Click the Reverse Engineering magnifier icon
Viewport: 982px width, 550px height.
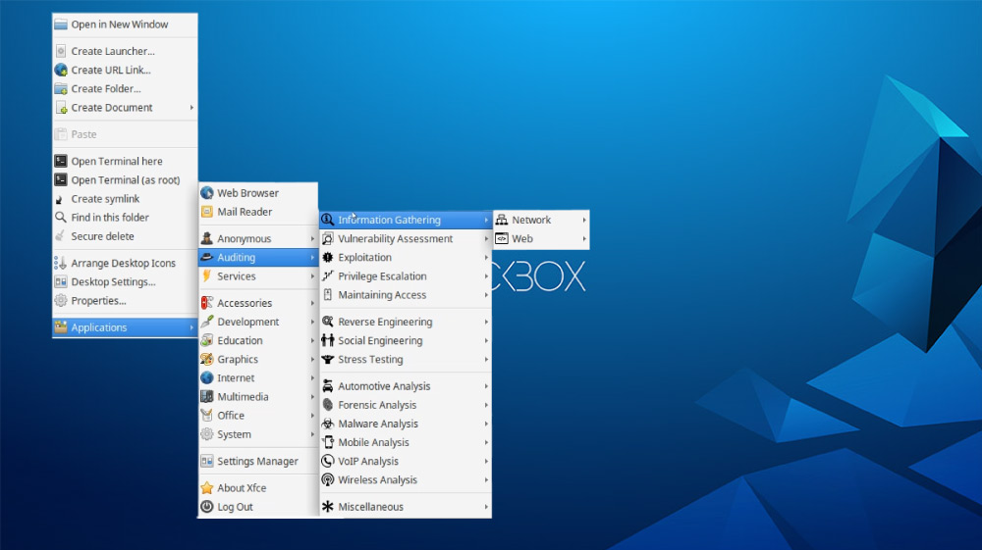[x=328, y=322]
